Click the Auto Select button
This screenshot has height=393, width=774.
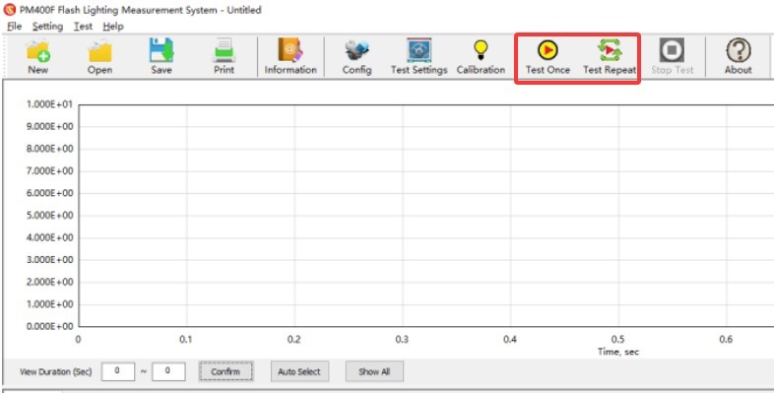tap(299, 371)
